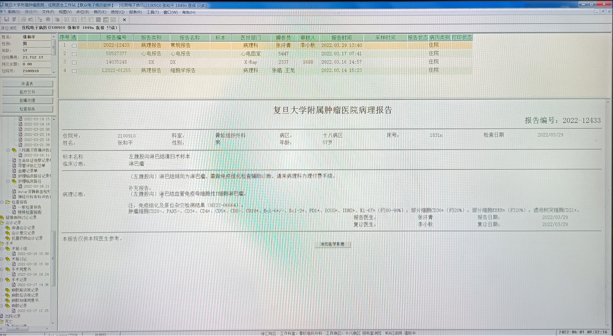Click the icon beside 麻醉知情同意书
Viewport: 613px width, 336px height.
pos(8,301)
